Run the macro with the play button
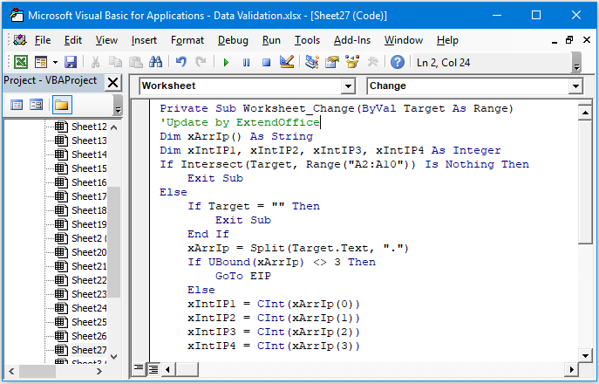 pos(226,62)
